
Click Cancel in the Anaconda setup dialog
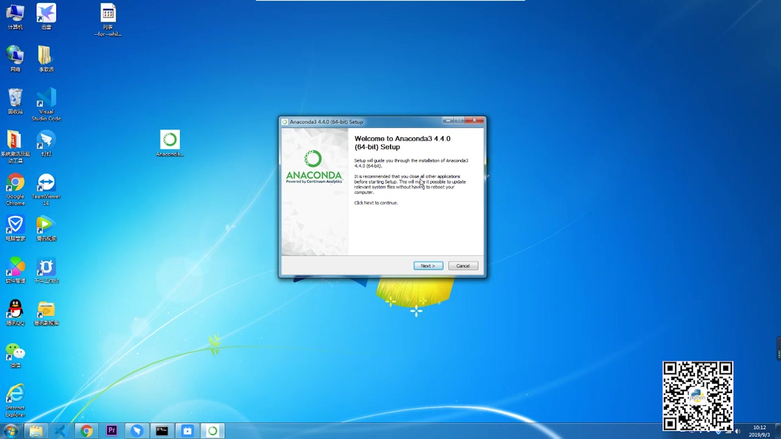(x=463, y=266)
